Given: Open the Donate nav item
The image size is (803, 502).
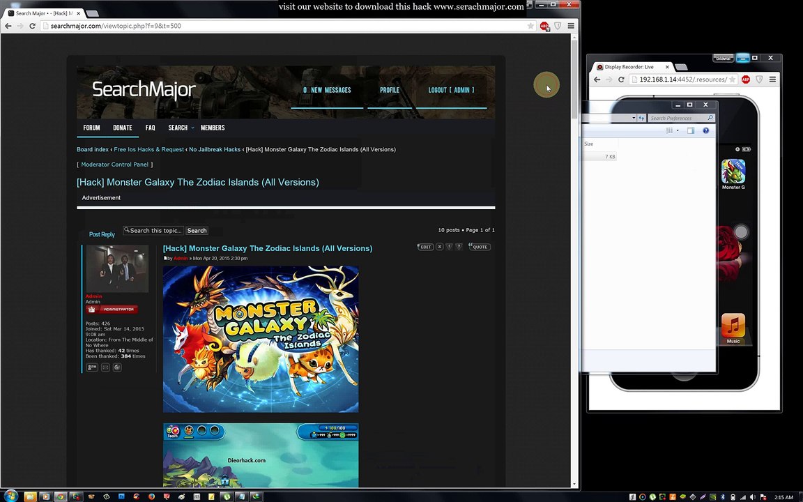Looking at the screenshot, I should (123, 128).
